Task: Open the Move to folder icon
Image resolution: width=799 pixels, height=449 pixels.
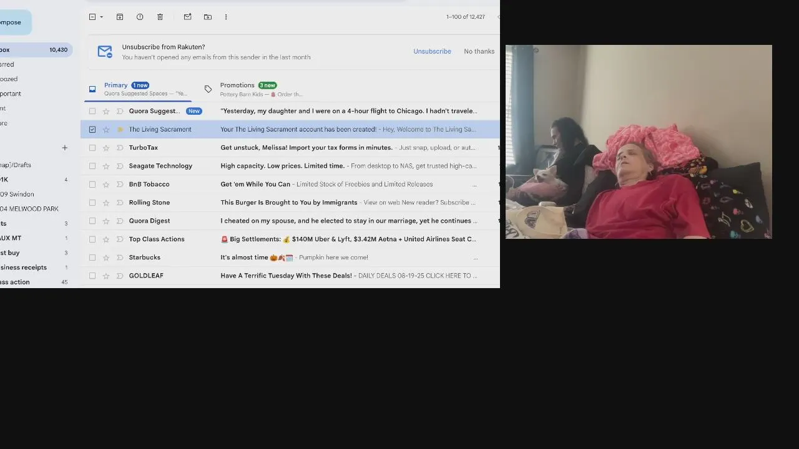Action: [208, 17]
